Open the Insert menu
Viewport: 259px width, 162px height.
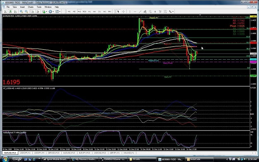coord(22,7)
